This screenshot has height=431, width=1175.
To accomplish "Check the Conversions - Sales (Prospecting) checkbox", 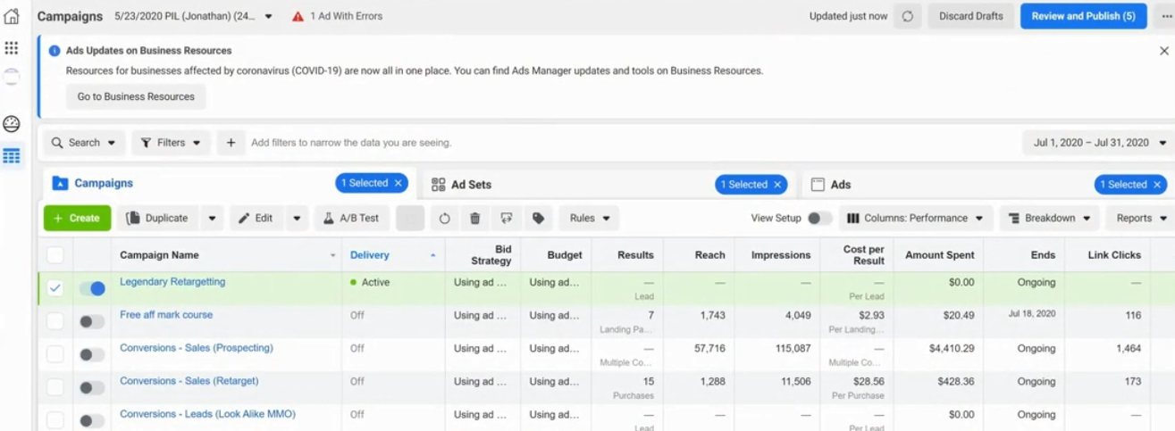I will point(55,354).
